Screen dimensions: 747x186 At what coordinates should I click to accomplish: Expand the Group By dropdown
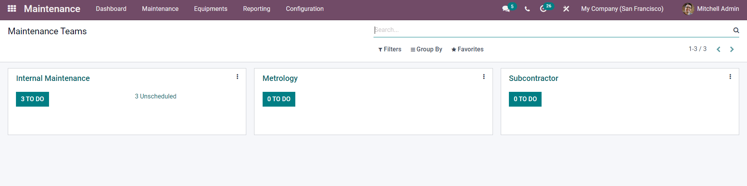426,49
